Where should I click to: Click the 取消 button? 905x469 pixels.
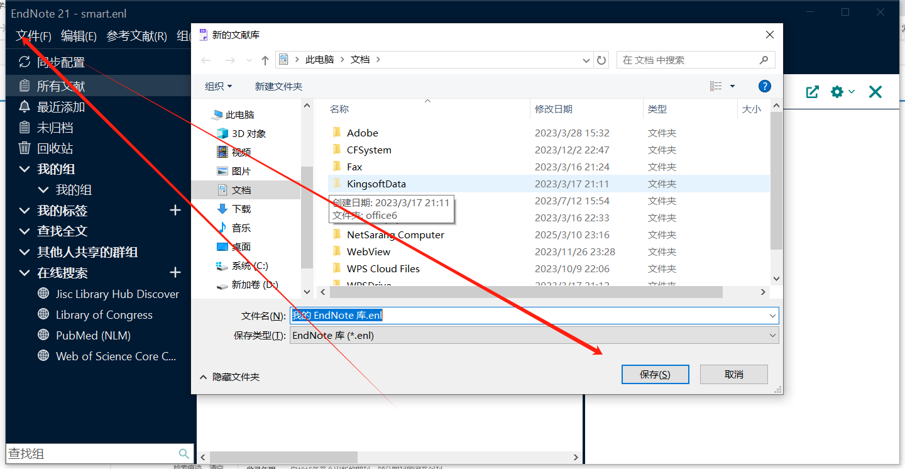(733, 374)
